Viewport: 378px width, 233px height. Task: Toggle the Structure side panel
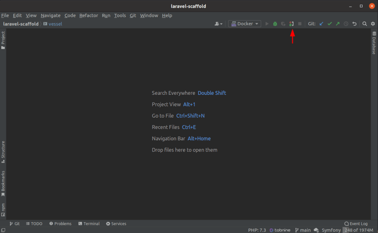pyautogui.click(x=3, y=152)
